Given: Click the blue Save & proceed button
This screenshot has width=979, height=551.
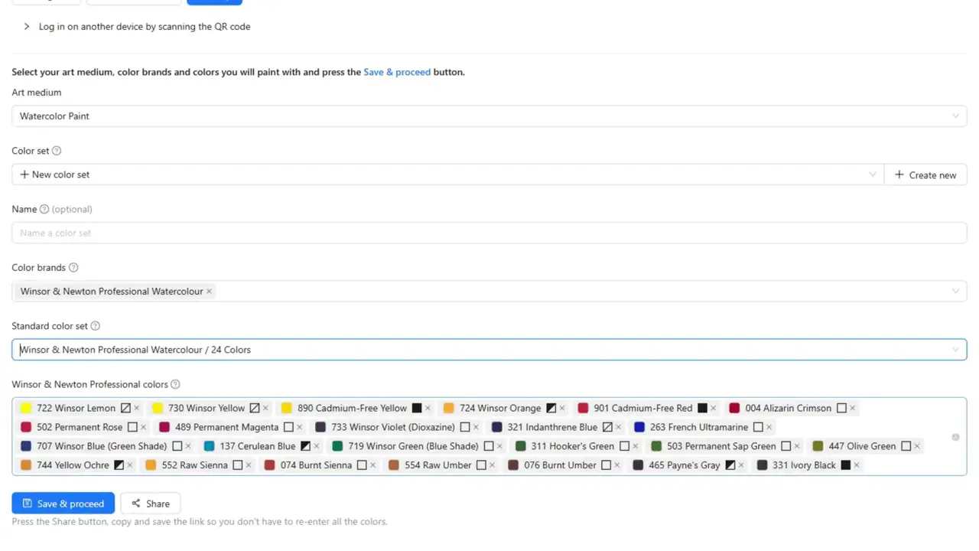Looking at the screenshot, I should pos(63,504).
